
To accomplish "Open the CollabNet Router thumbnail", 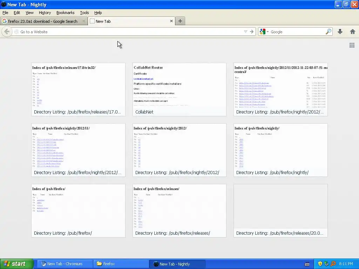I will point(179,89).
